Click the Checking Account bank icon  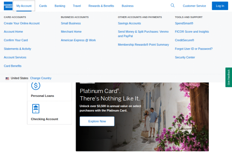tap(36, 108)
